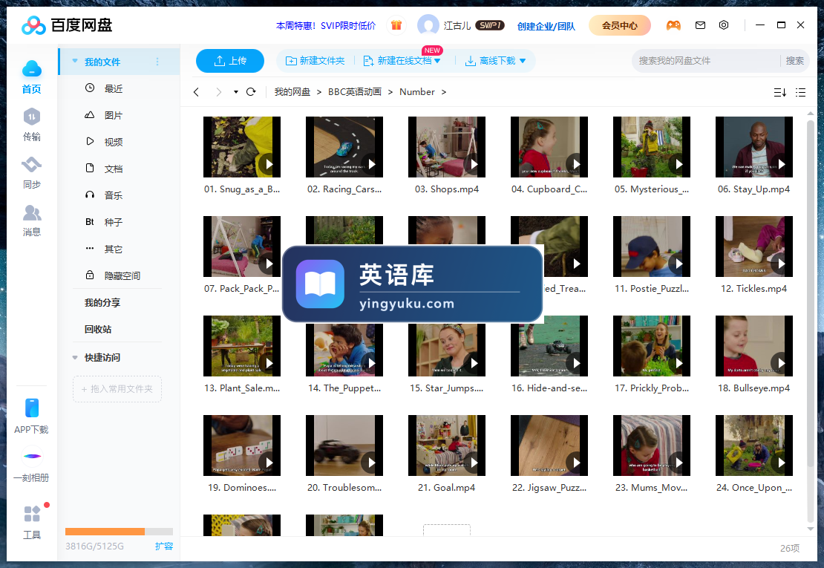Open the mail envelope icon
Image resolution: width=824 pixels, height=568 pixels.
click(700, 25)
